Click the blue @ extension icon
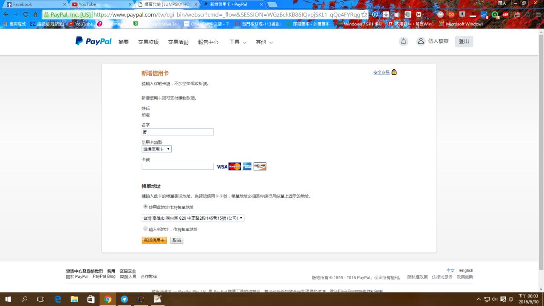 [x=375, y=14]
